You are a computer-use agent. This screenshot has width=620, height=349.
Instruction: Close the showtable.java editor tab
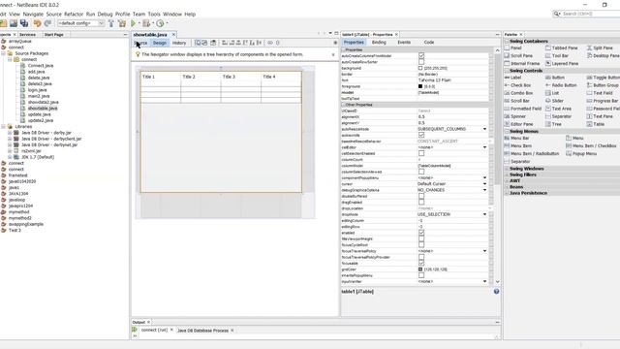[173, 35]
